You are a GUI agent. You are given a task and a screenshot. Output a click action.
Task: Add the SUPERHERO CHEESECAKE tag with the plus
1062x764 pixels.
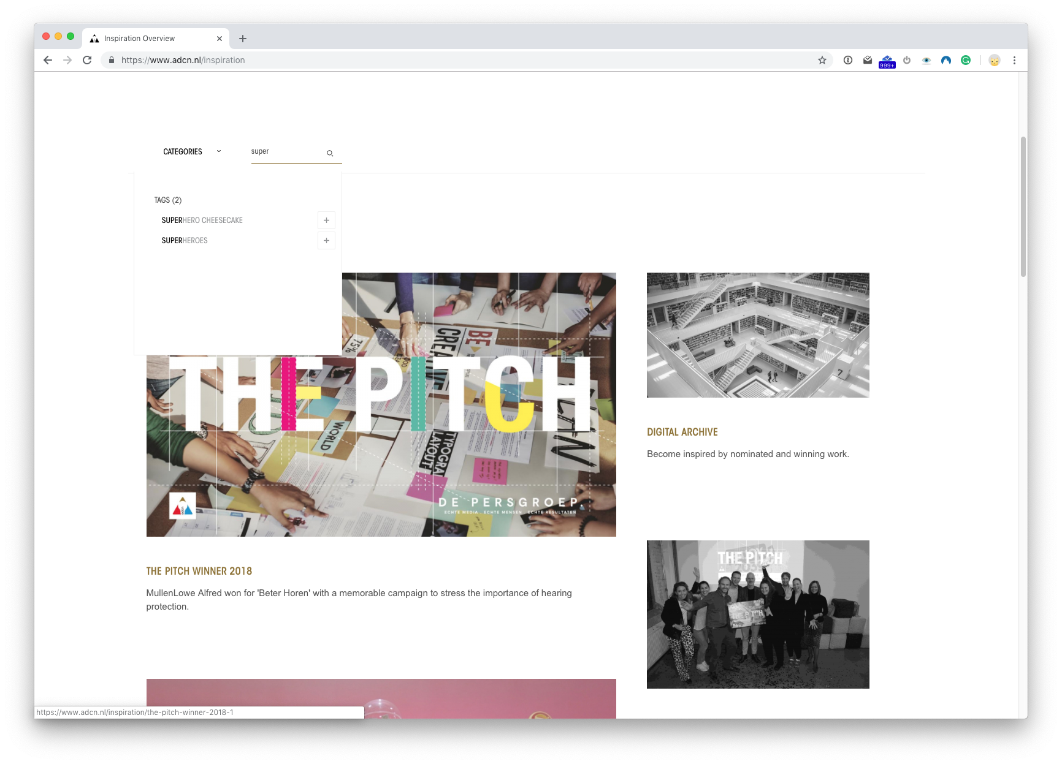(326, 220)
